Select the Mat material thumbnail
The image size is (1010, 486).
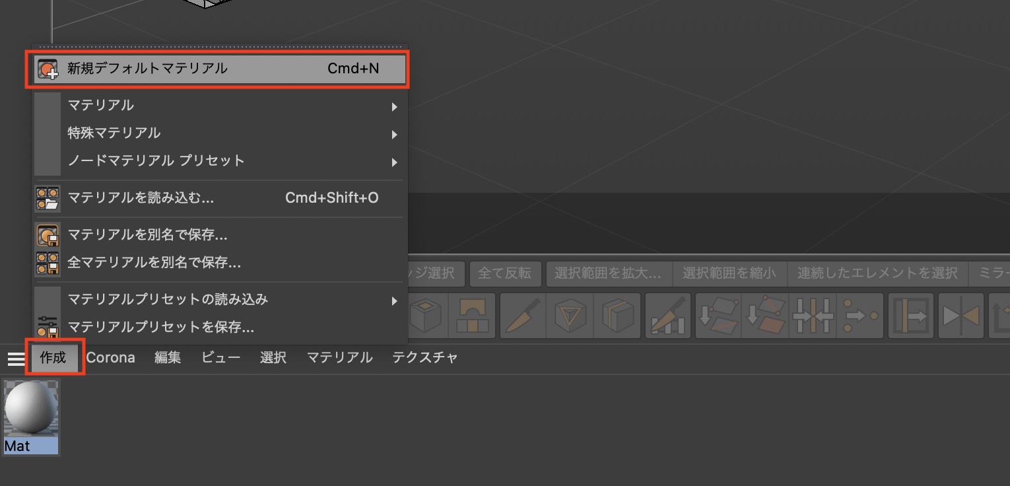[x=31, y=417]
